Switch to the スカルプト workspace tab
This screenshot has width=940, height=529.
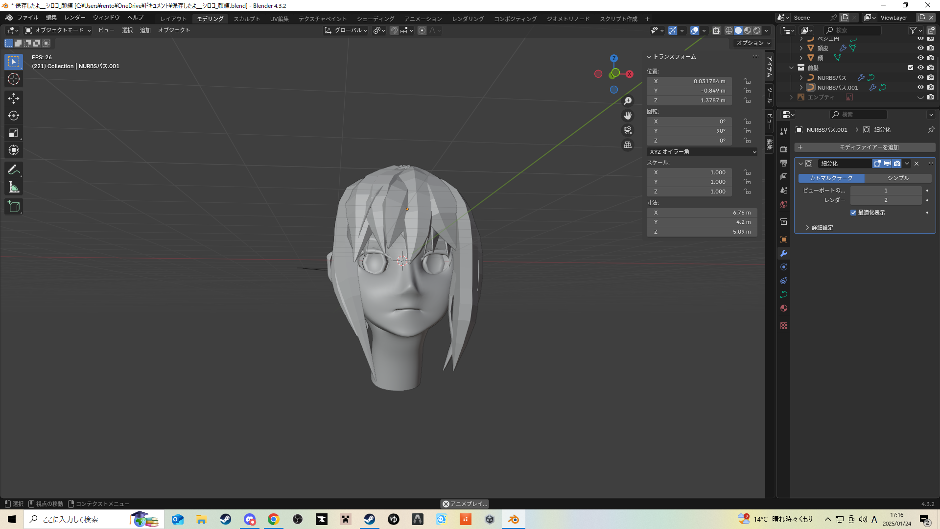pos(247,19)
